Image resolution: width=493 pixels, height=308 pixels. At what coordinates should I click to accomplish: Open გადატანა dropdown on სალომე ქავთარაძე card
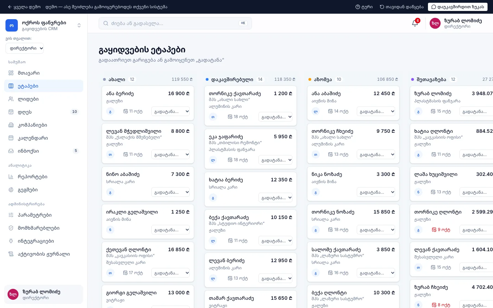click(x=376, y=273)
